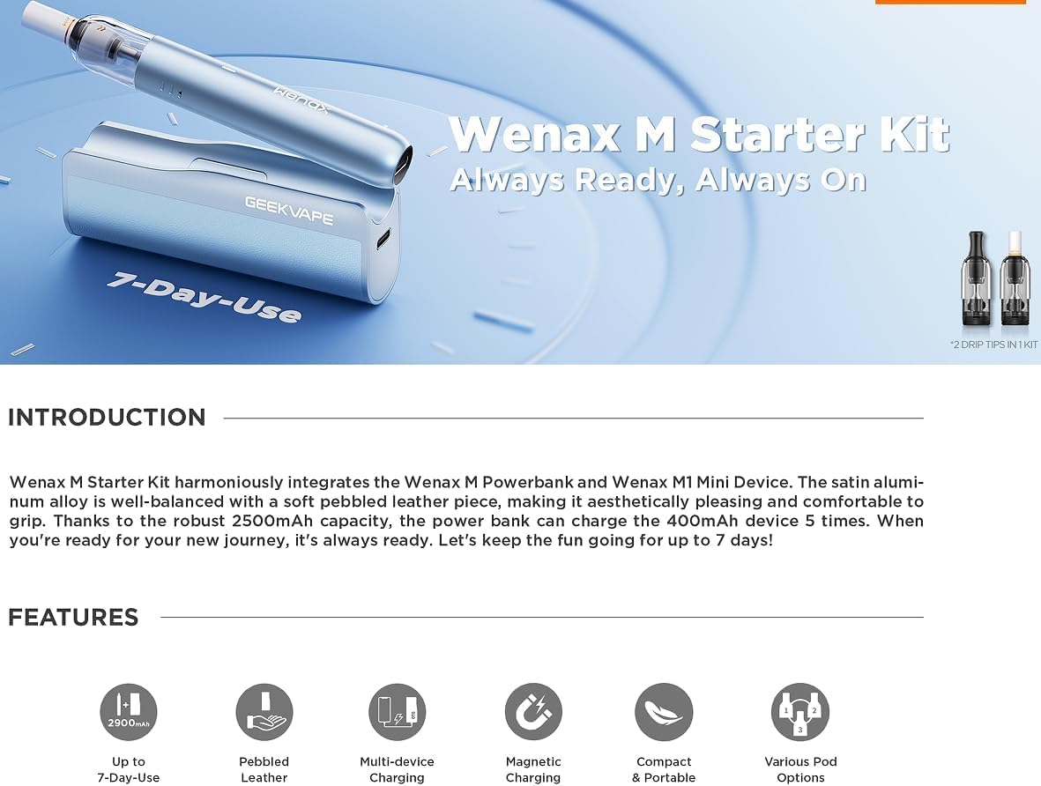Image resolution: width=1041 pixels, height=786 pixels.
Task: Click the INTRODUCTION section heading
Action: (107, 418)
